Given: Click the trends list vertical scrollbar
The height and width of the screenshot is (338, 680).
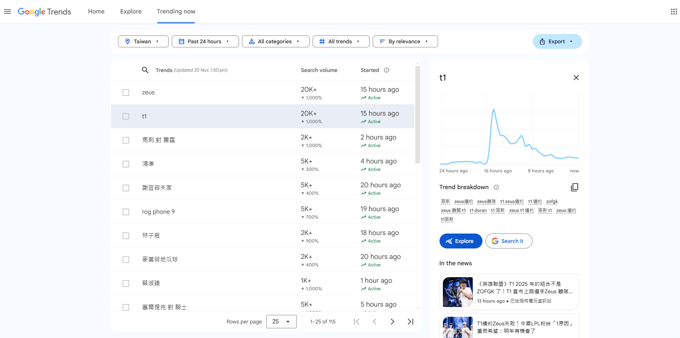Looking at the screenshot, I should [417, 115].
